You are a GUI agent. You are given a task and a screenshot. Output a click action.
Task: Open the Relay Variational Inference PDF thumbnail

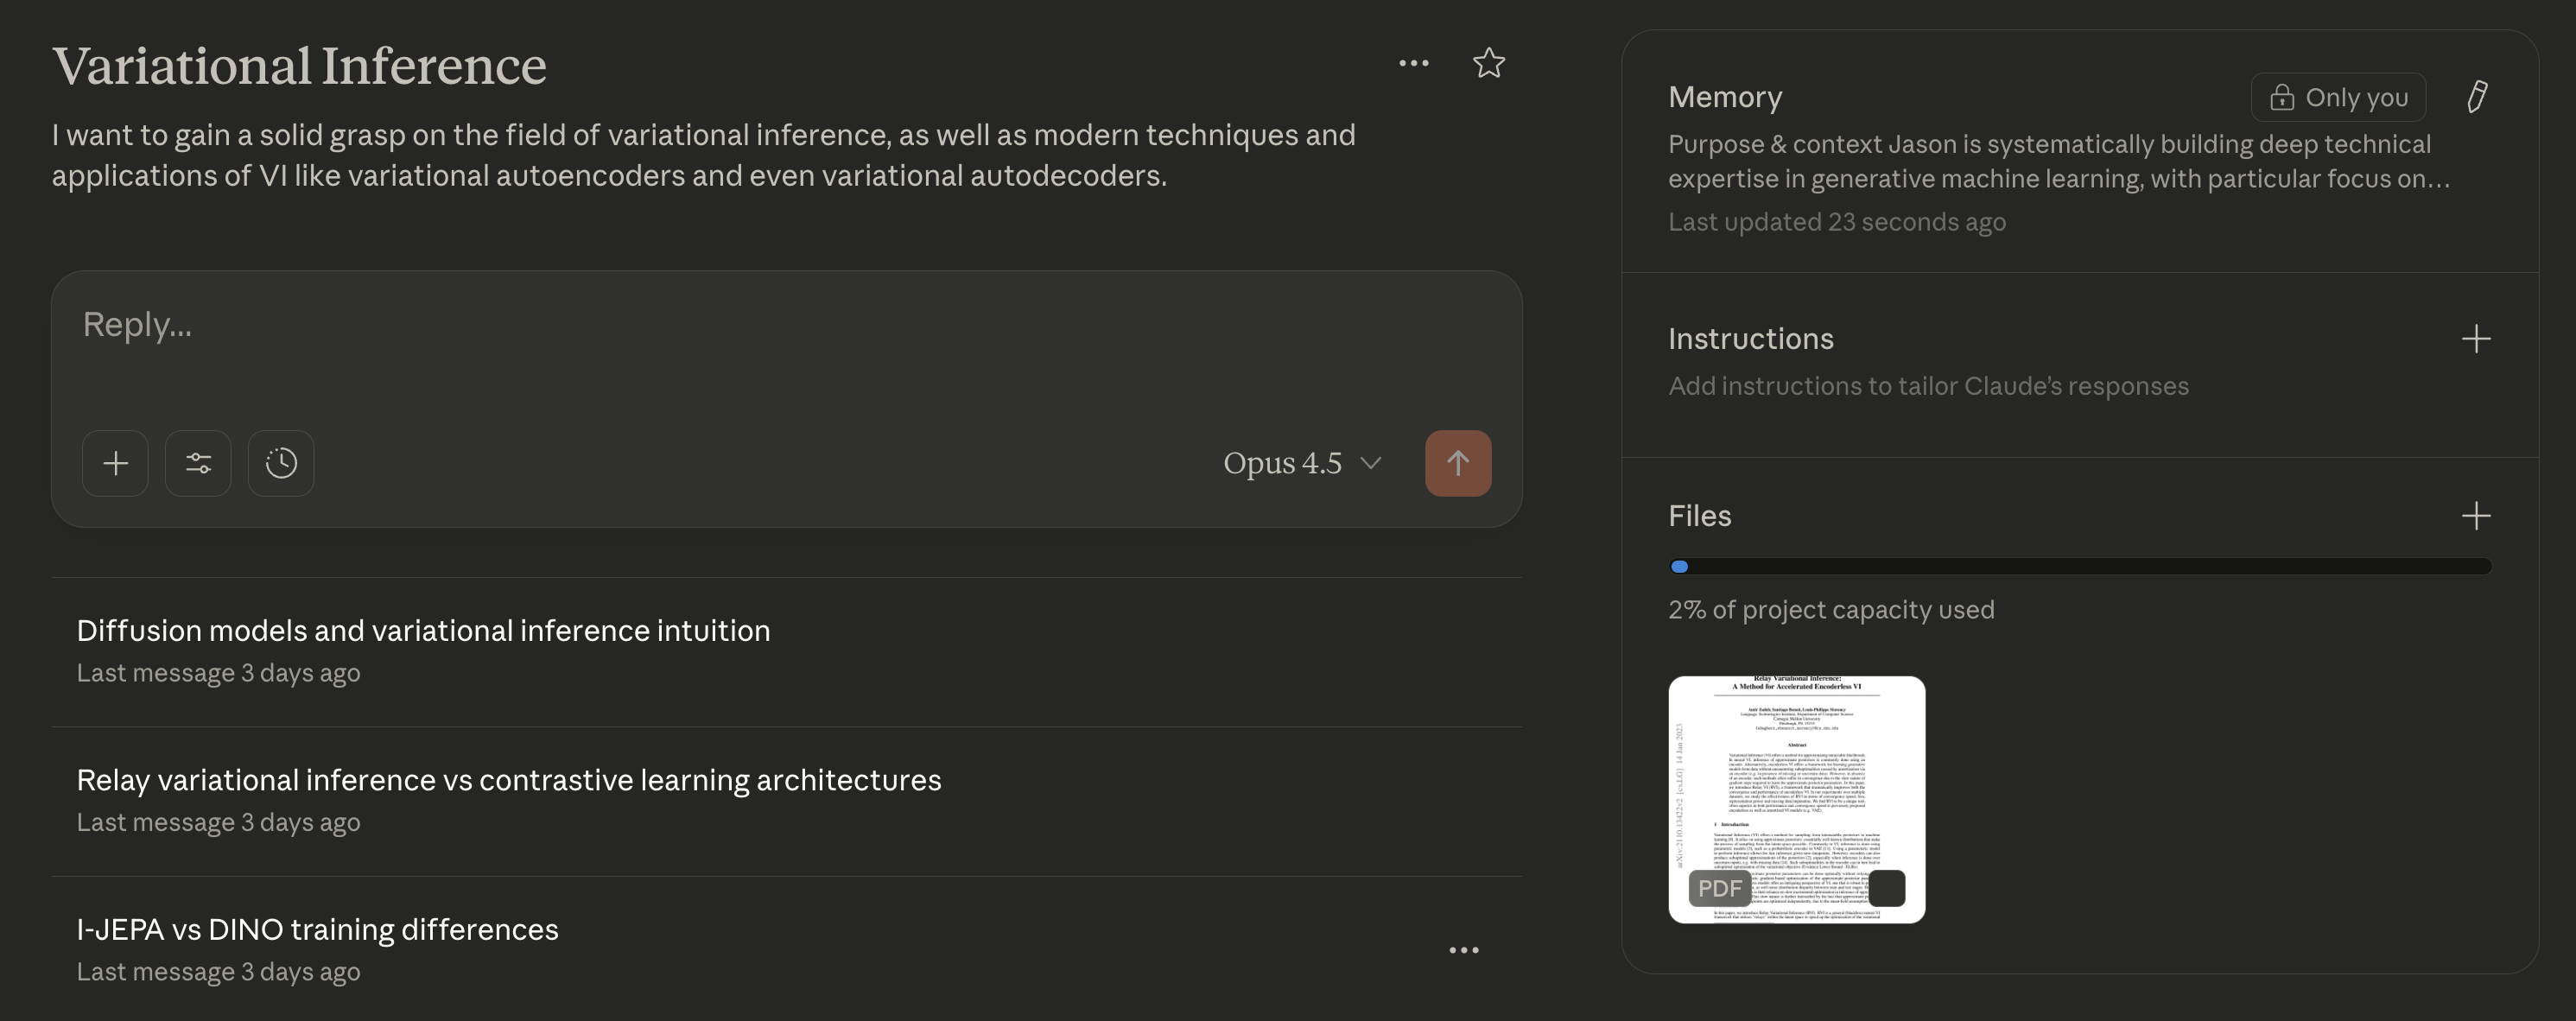(x=1796, y=780)
